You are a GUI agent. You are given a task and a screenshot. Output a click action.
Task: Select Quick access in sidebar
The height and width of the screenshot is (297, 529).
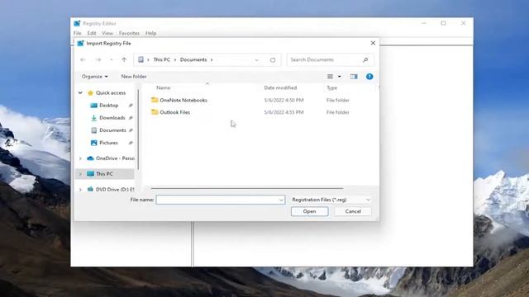tap(110, 92)
